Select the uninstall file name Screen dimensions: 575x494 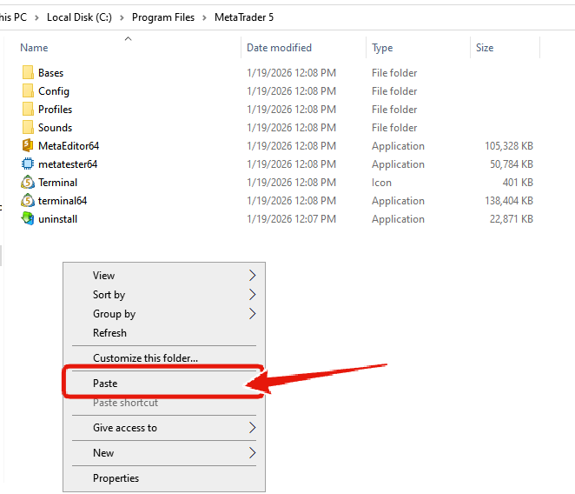click(x=58, y=219)
